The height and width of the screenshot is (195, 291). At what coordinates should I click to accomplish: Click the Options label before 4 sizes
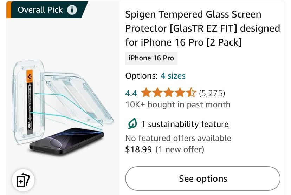coord(141,76)
